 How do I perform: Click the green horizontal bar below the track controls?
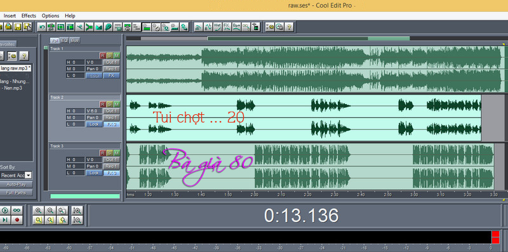tap(85, 196)
